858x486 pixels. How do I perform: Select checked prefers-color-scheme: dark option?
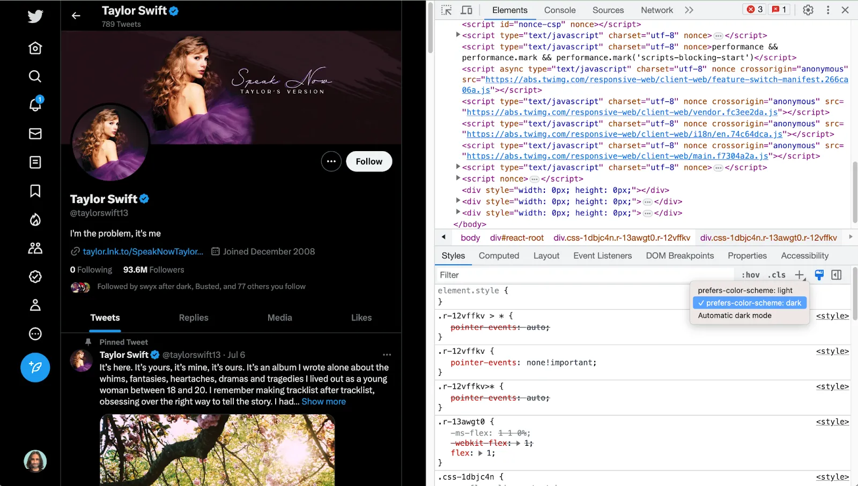point(750,303)
